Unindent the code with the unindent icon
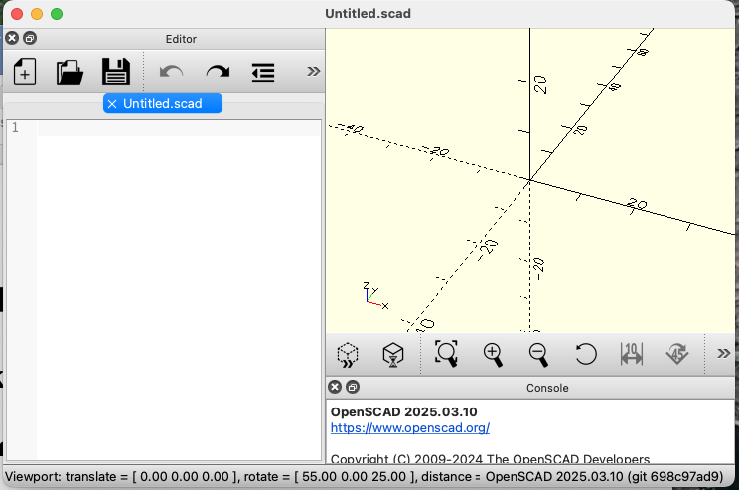Image resolution: width=739 pixels, height=490 pixels. click(x=263, y=73)
